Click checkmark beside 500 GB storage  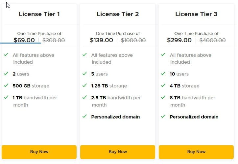pos(6,85)
